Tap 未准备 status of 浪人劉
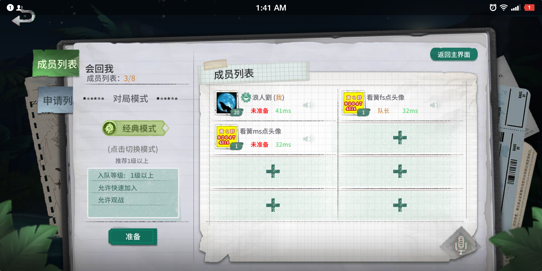 click(x=259, y=111)
